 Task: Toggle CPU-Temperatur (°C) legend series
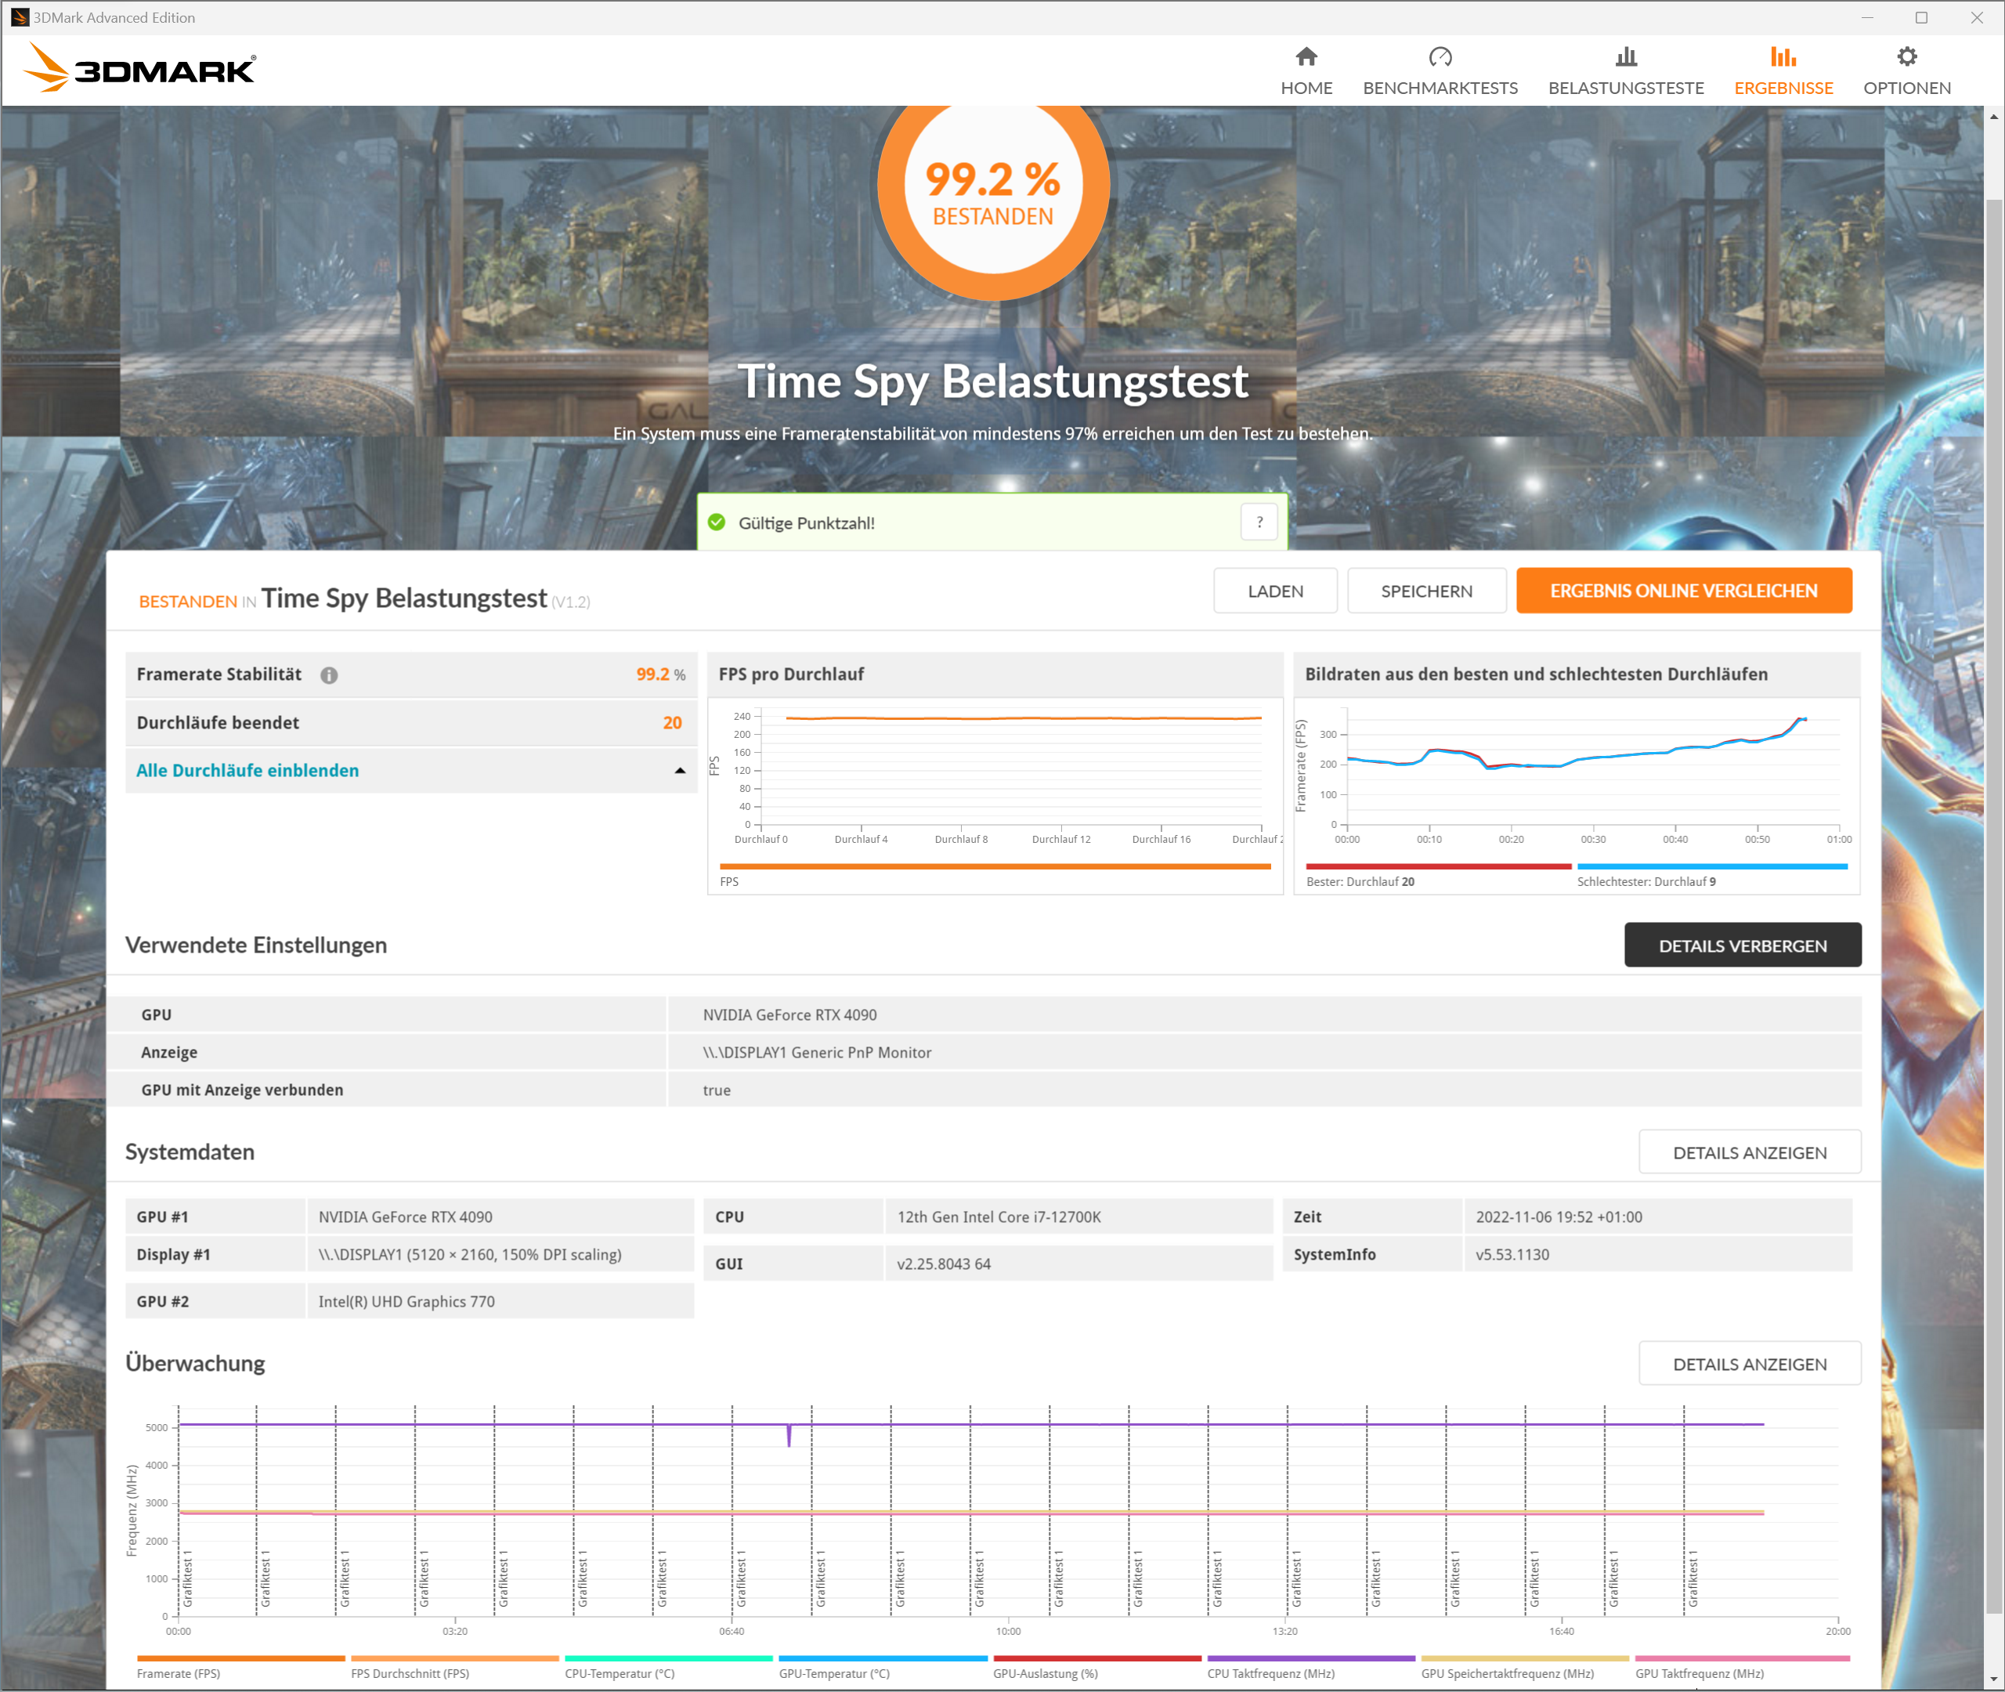(x=668, y=1667)
